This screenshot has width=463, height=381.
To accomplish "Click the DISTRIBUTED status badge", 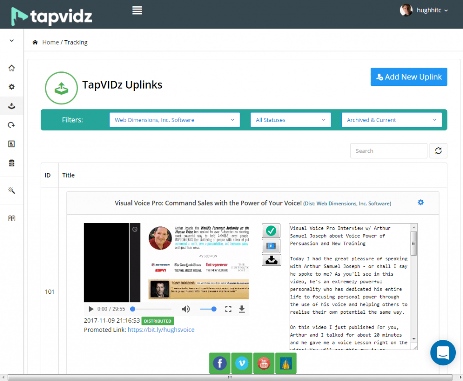I will [x=158, y=321].
